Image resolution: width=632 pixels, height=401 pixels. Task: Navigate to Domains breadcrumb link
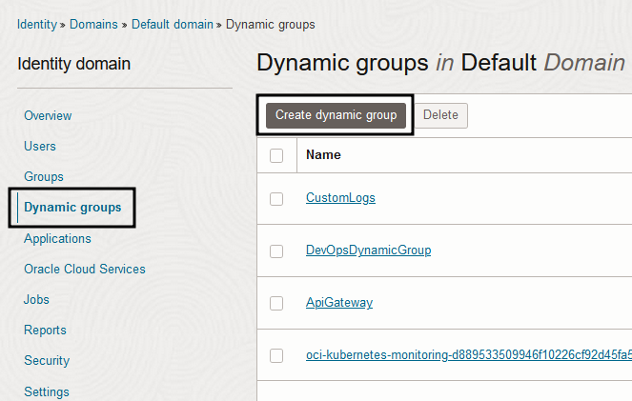(x=92, y=24)
